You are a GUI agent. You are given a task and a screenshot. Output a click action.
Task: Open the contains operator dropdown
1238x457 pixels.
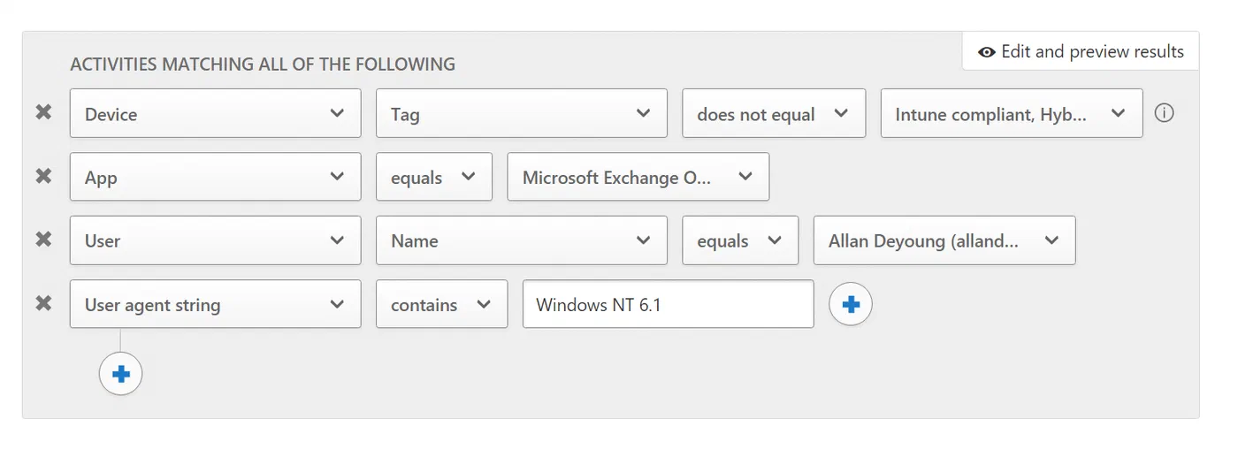pyautogui.click(x=442, y=304)
